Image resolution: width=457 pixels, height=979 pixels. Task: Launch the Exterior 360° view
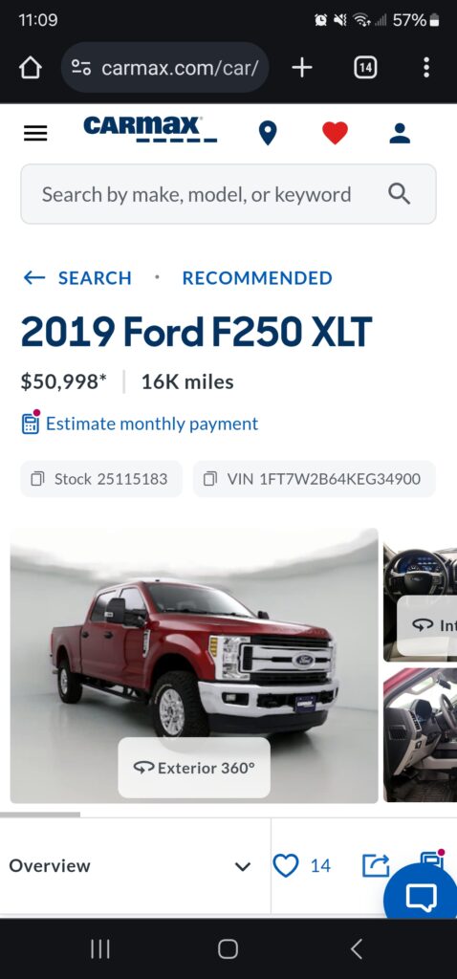click(x=194, y=768)
